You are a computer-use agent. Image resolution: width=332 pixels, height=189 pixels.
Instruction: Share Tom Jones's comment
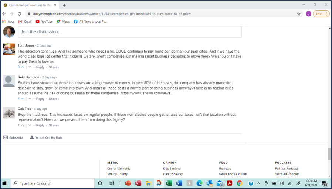[x=54, y=67]
